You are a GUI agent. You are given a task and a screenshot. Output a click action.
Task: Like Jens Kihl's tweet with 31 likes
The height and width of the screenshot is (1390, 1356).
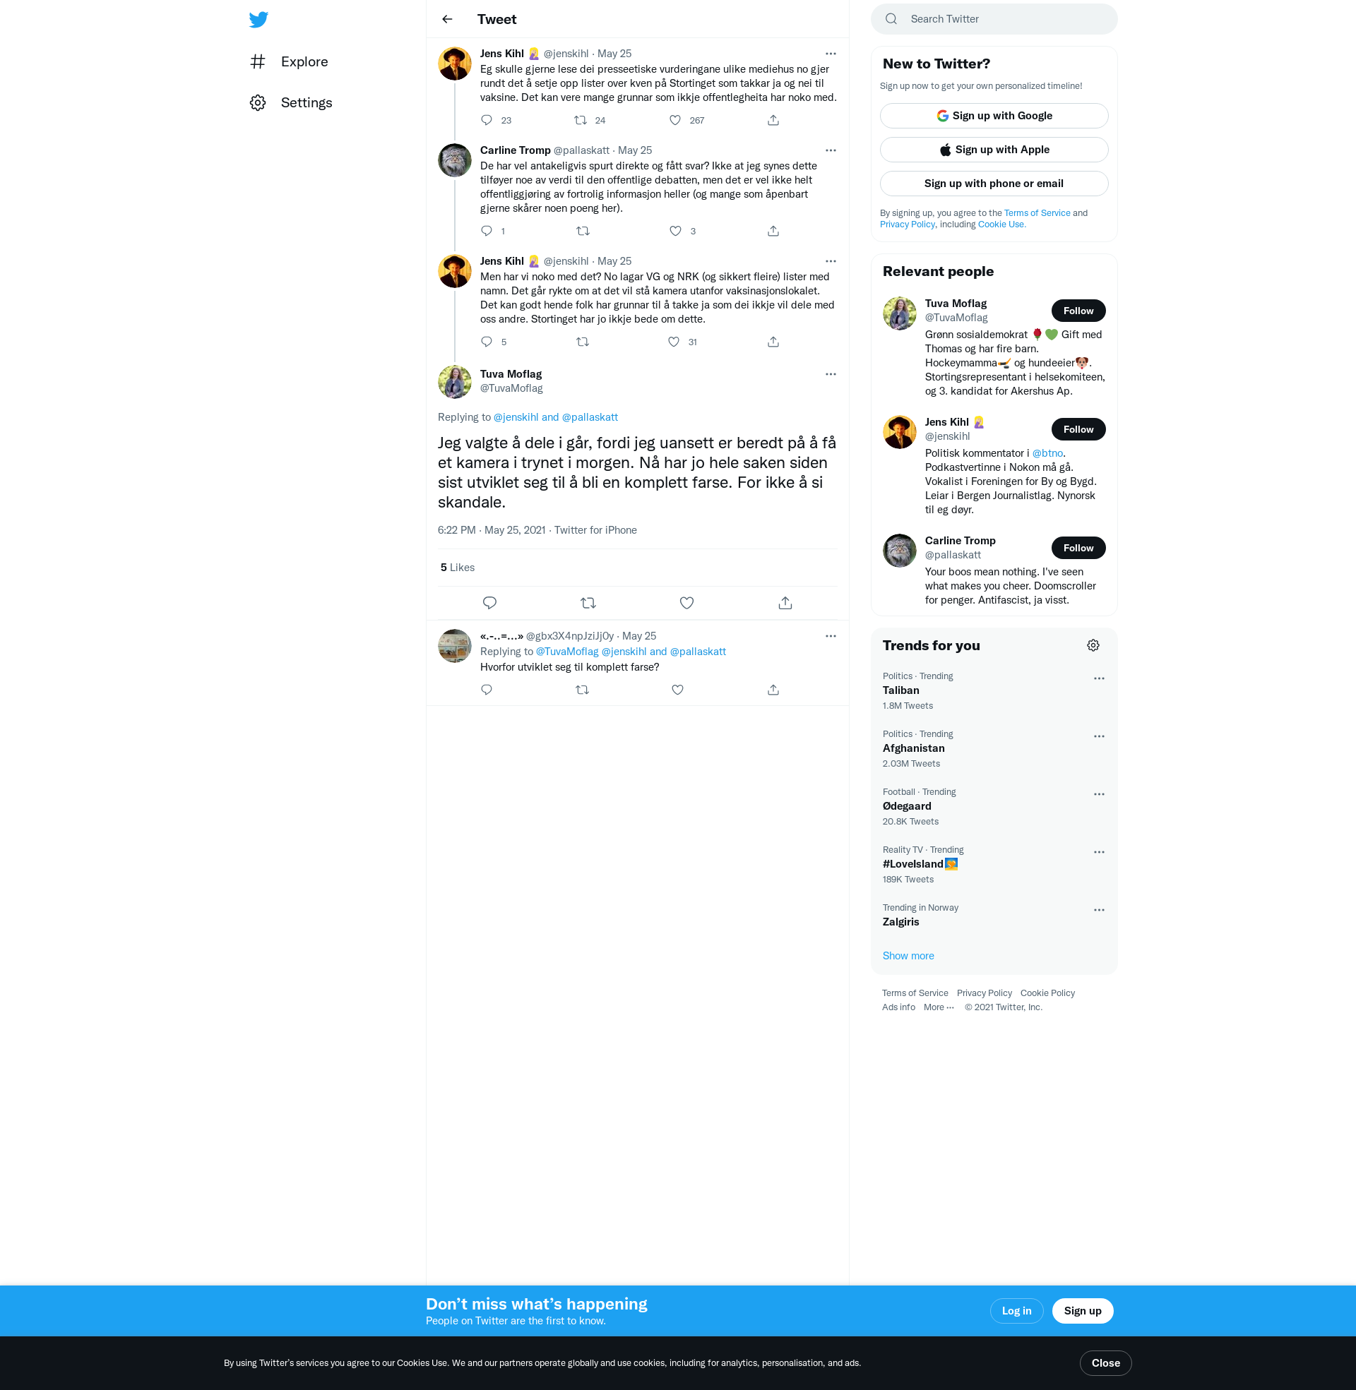[674, 342]
